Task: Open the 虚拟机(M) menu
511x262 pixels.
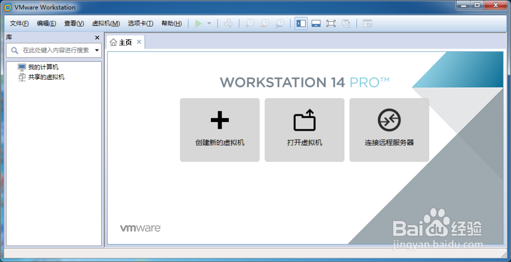Action: pos(106,23)
